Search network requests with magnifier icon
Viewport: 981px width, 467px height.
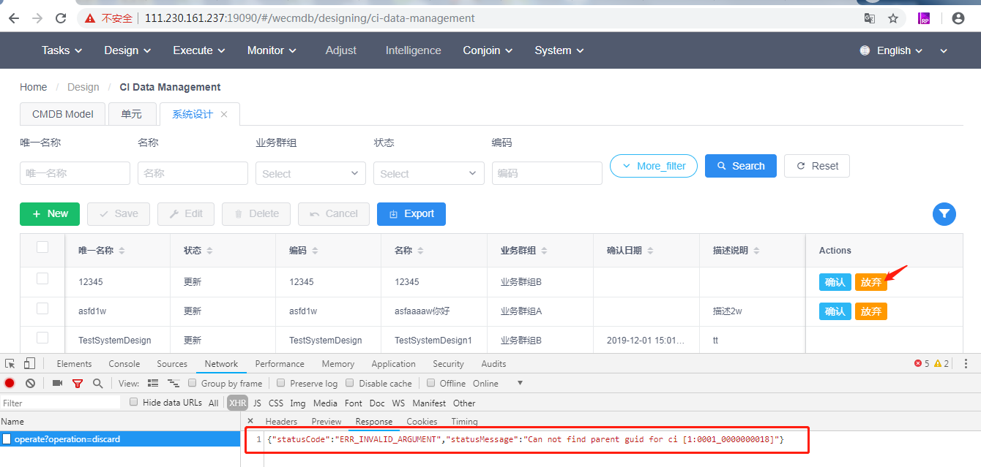tap(98, 383)
